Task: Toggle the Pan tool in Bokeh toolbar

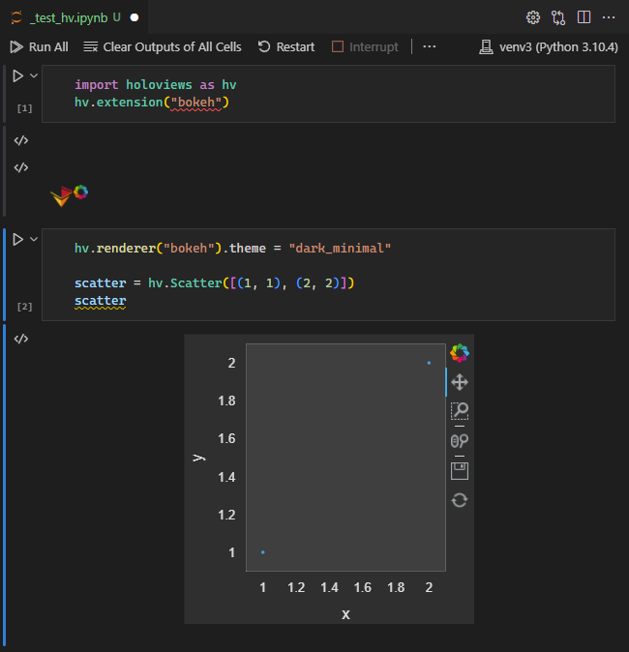Action: (x=460, y=382)
